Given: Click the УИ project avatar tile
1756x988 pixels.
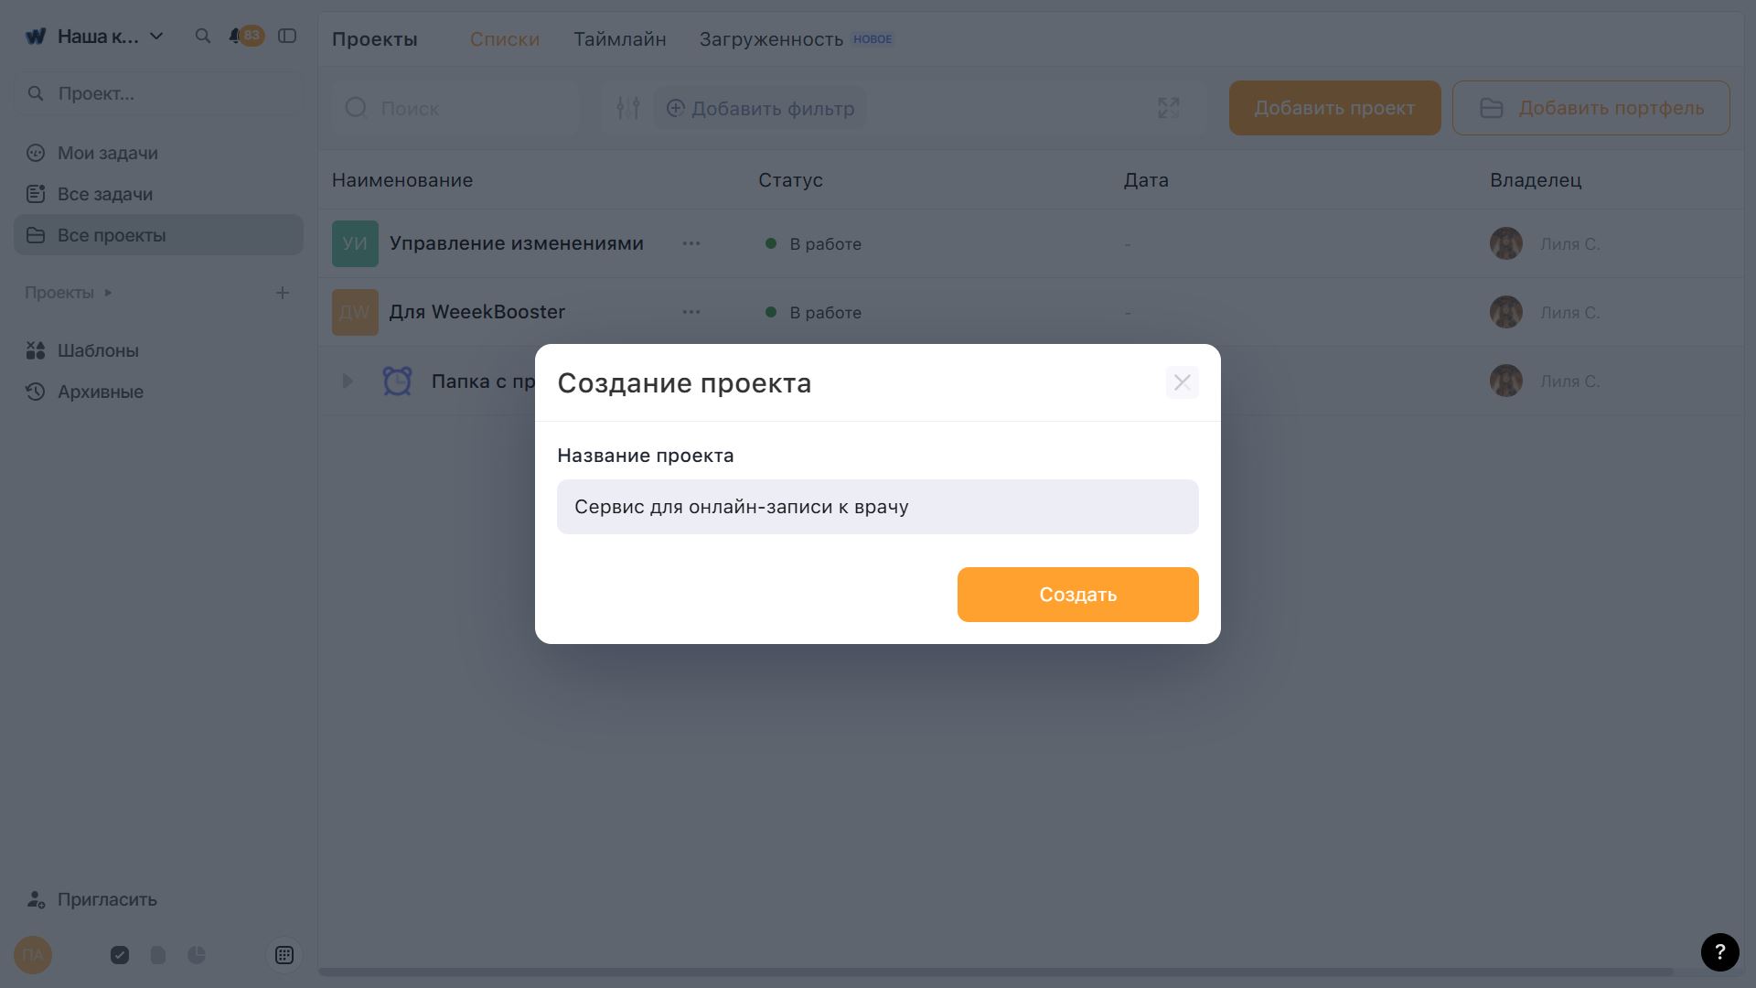Looking at the screenshot, I should tap(355, 243).
